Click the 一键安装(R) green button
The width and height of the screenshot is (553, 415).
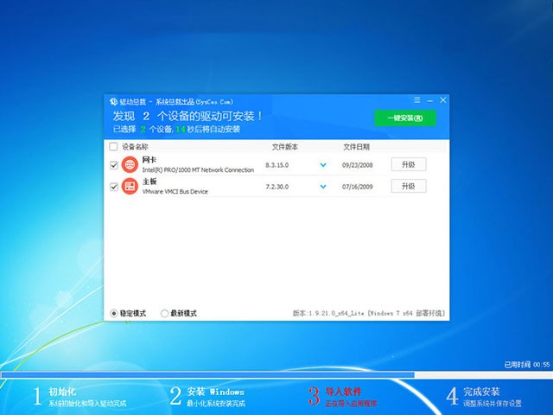pyautogui.click(x=405, y=118)
